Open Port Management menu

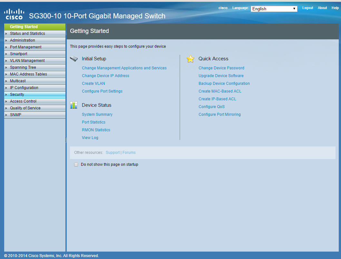[35, 47]
